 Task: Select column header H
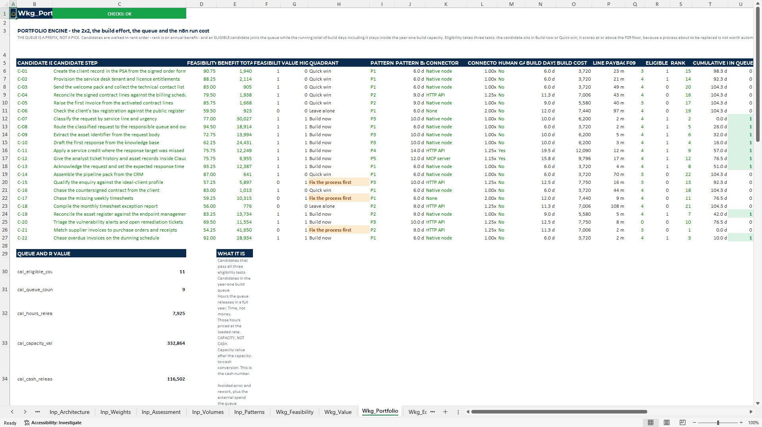[x=339, y=4]
